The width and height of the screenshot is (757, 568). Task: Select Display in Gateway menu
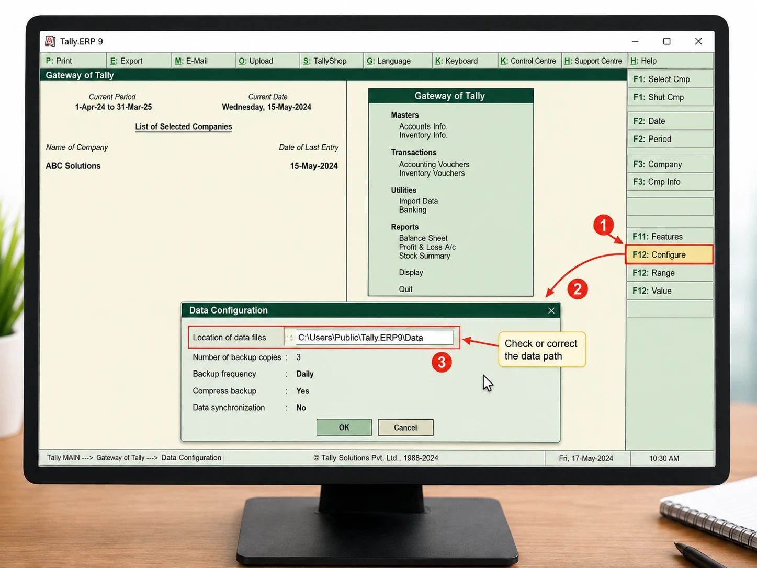coord(411,273)
